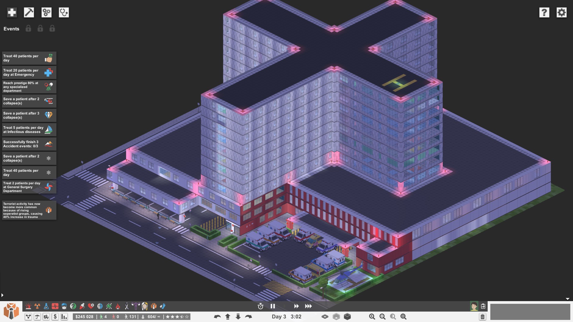Select the Radiology department icon
The image size is (573, 322).
pos(37,306)
